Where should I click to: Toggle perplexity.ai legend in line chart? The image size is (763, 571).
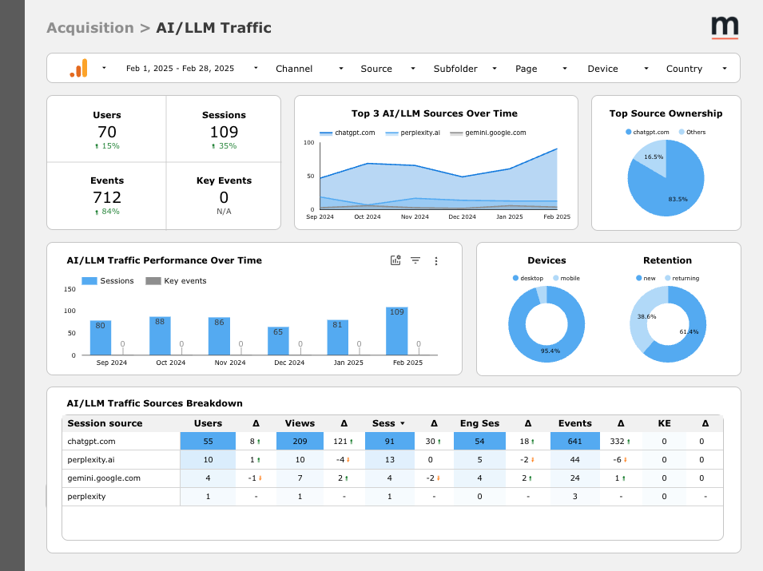pos(412,133)
